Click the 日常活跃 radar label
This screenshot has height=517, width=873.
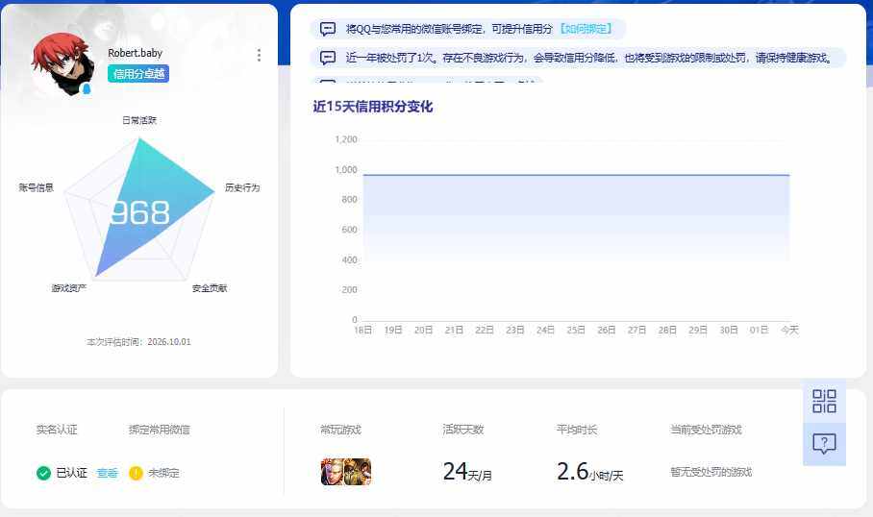point(139,120)
